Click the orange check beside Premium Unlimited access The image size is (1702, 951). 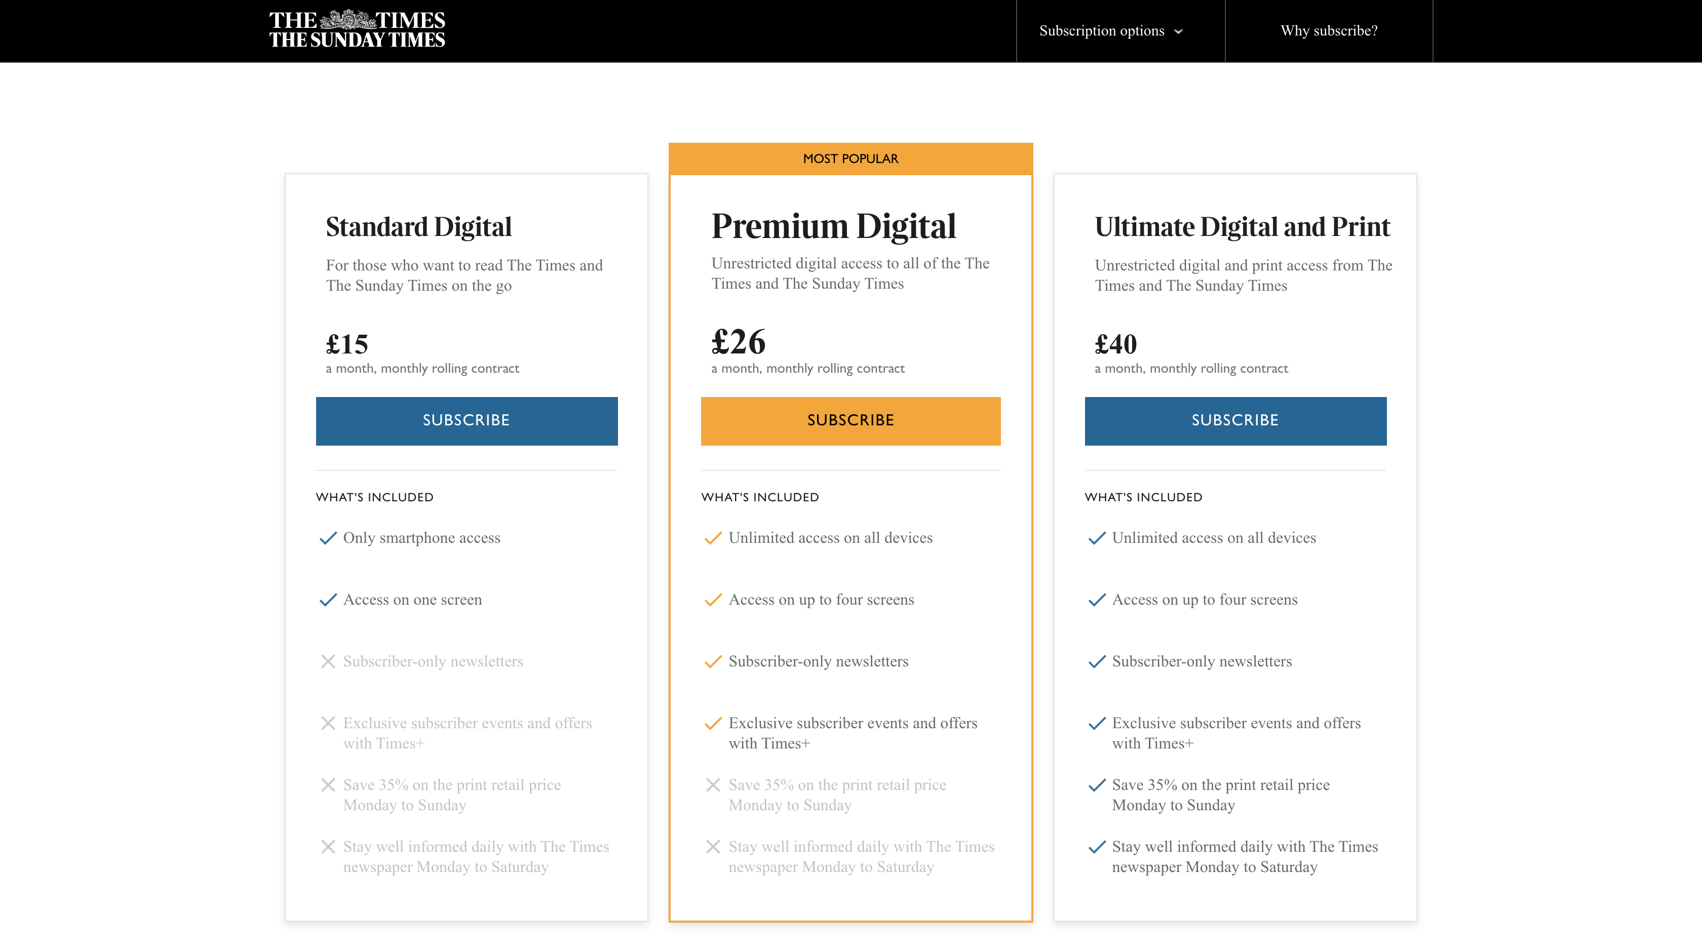pos(713,538)
